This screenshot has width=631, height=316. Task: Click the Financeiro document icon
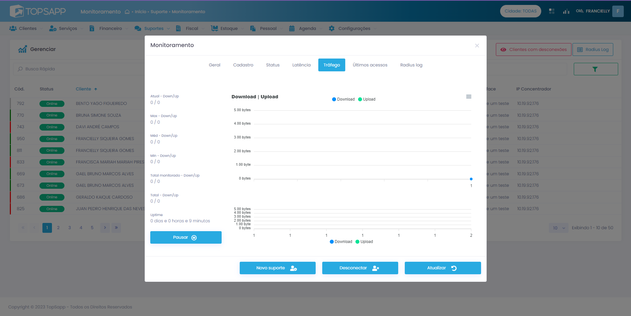[92, 28]
